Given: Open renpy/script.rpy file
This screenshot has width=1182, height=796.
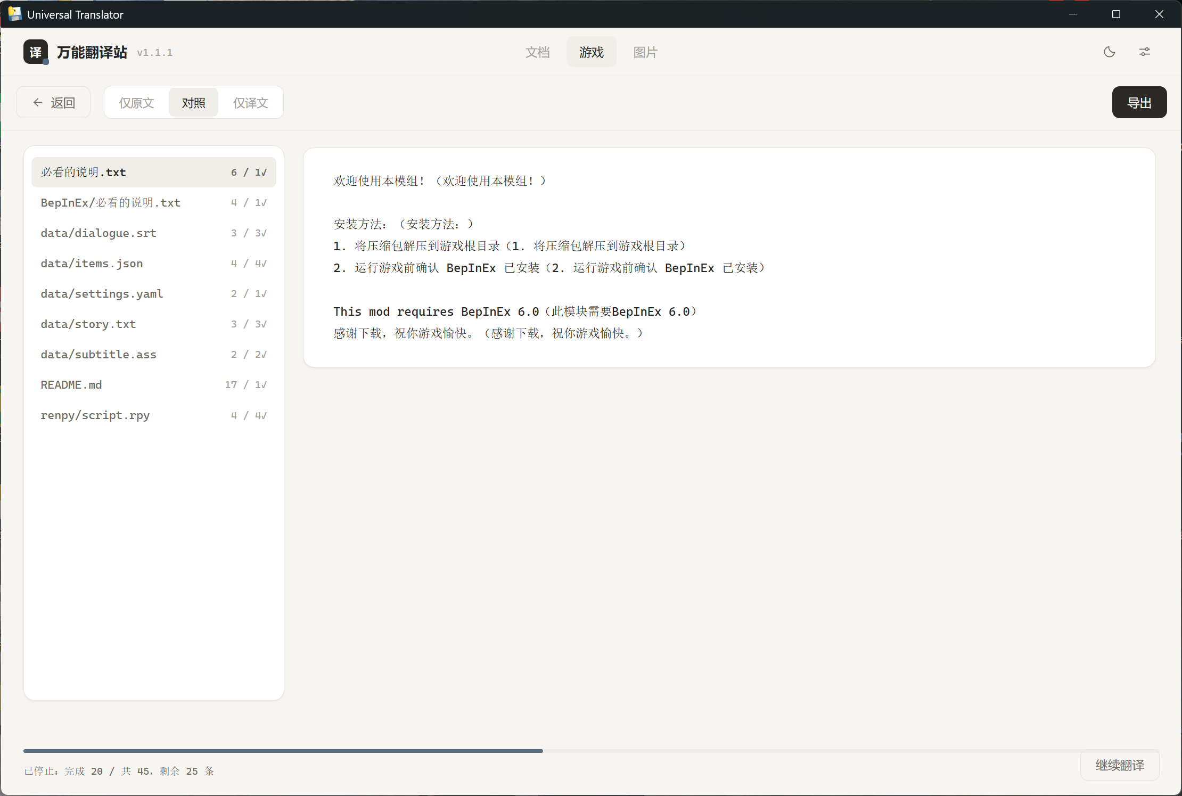Looking at the screenshot, I should (x=154, y=415).
